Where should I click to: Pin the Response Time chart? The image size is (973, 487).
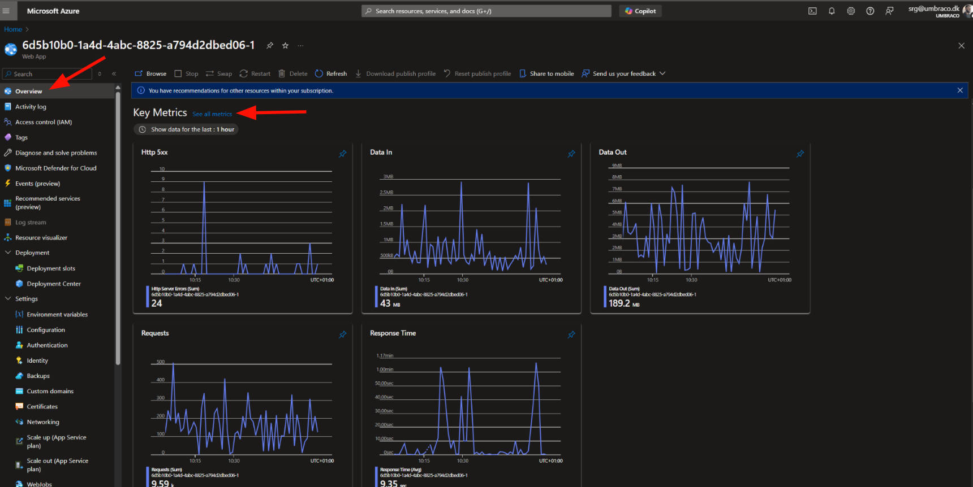click(571, 334)
